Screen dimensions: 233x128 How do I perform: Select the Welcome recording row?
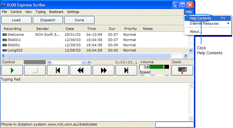click(95, 35)
